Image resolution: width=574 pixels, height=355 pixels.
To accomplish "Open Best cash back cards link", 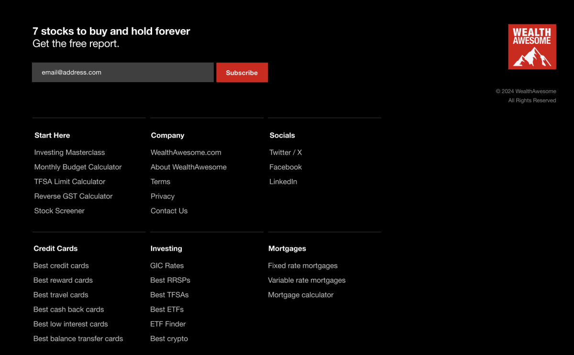I will pos(68,310).
